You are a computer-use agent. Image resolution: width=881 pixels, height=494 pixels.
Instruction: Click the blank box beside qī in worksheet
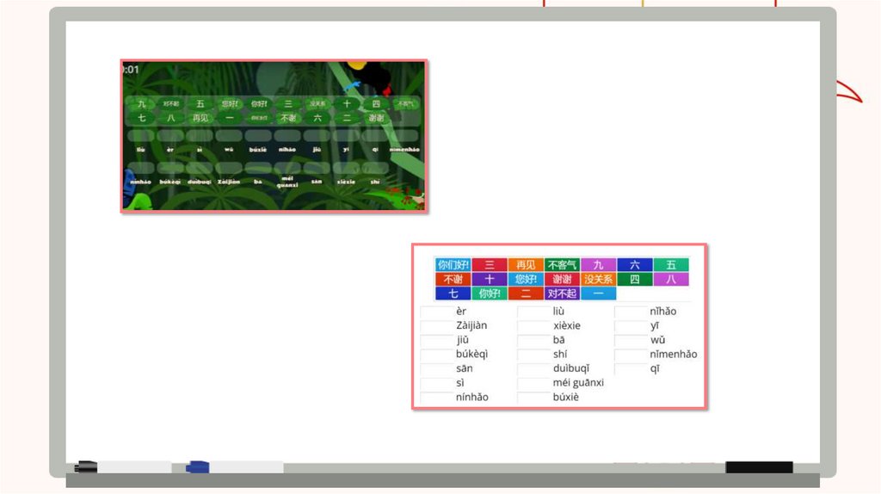631,368
